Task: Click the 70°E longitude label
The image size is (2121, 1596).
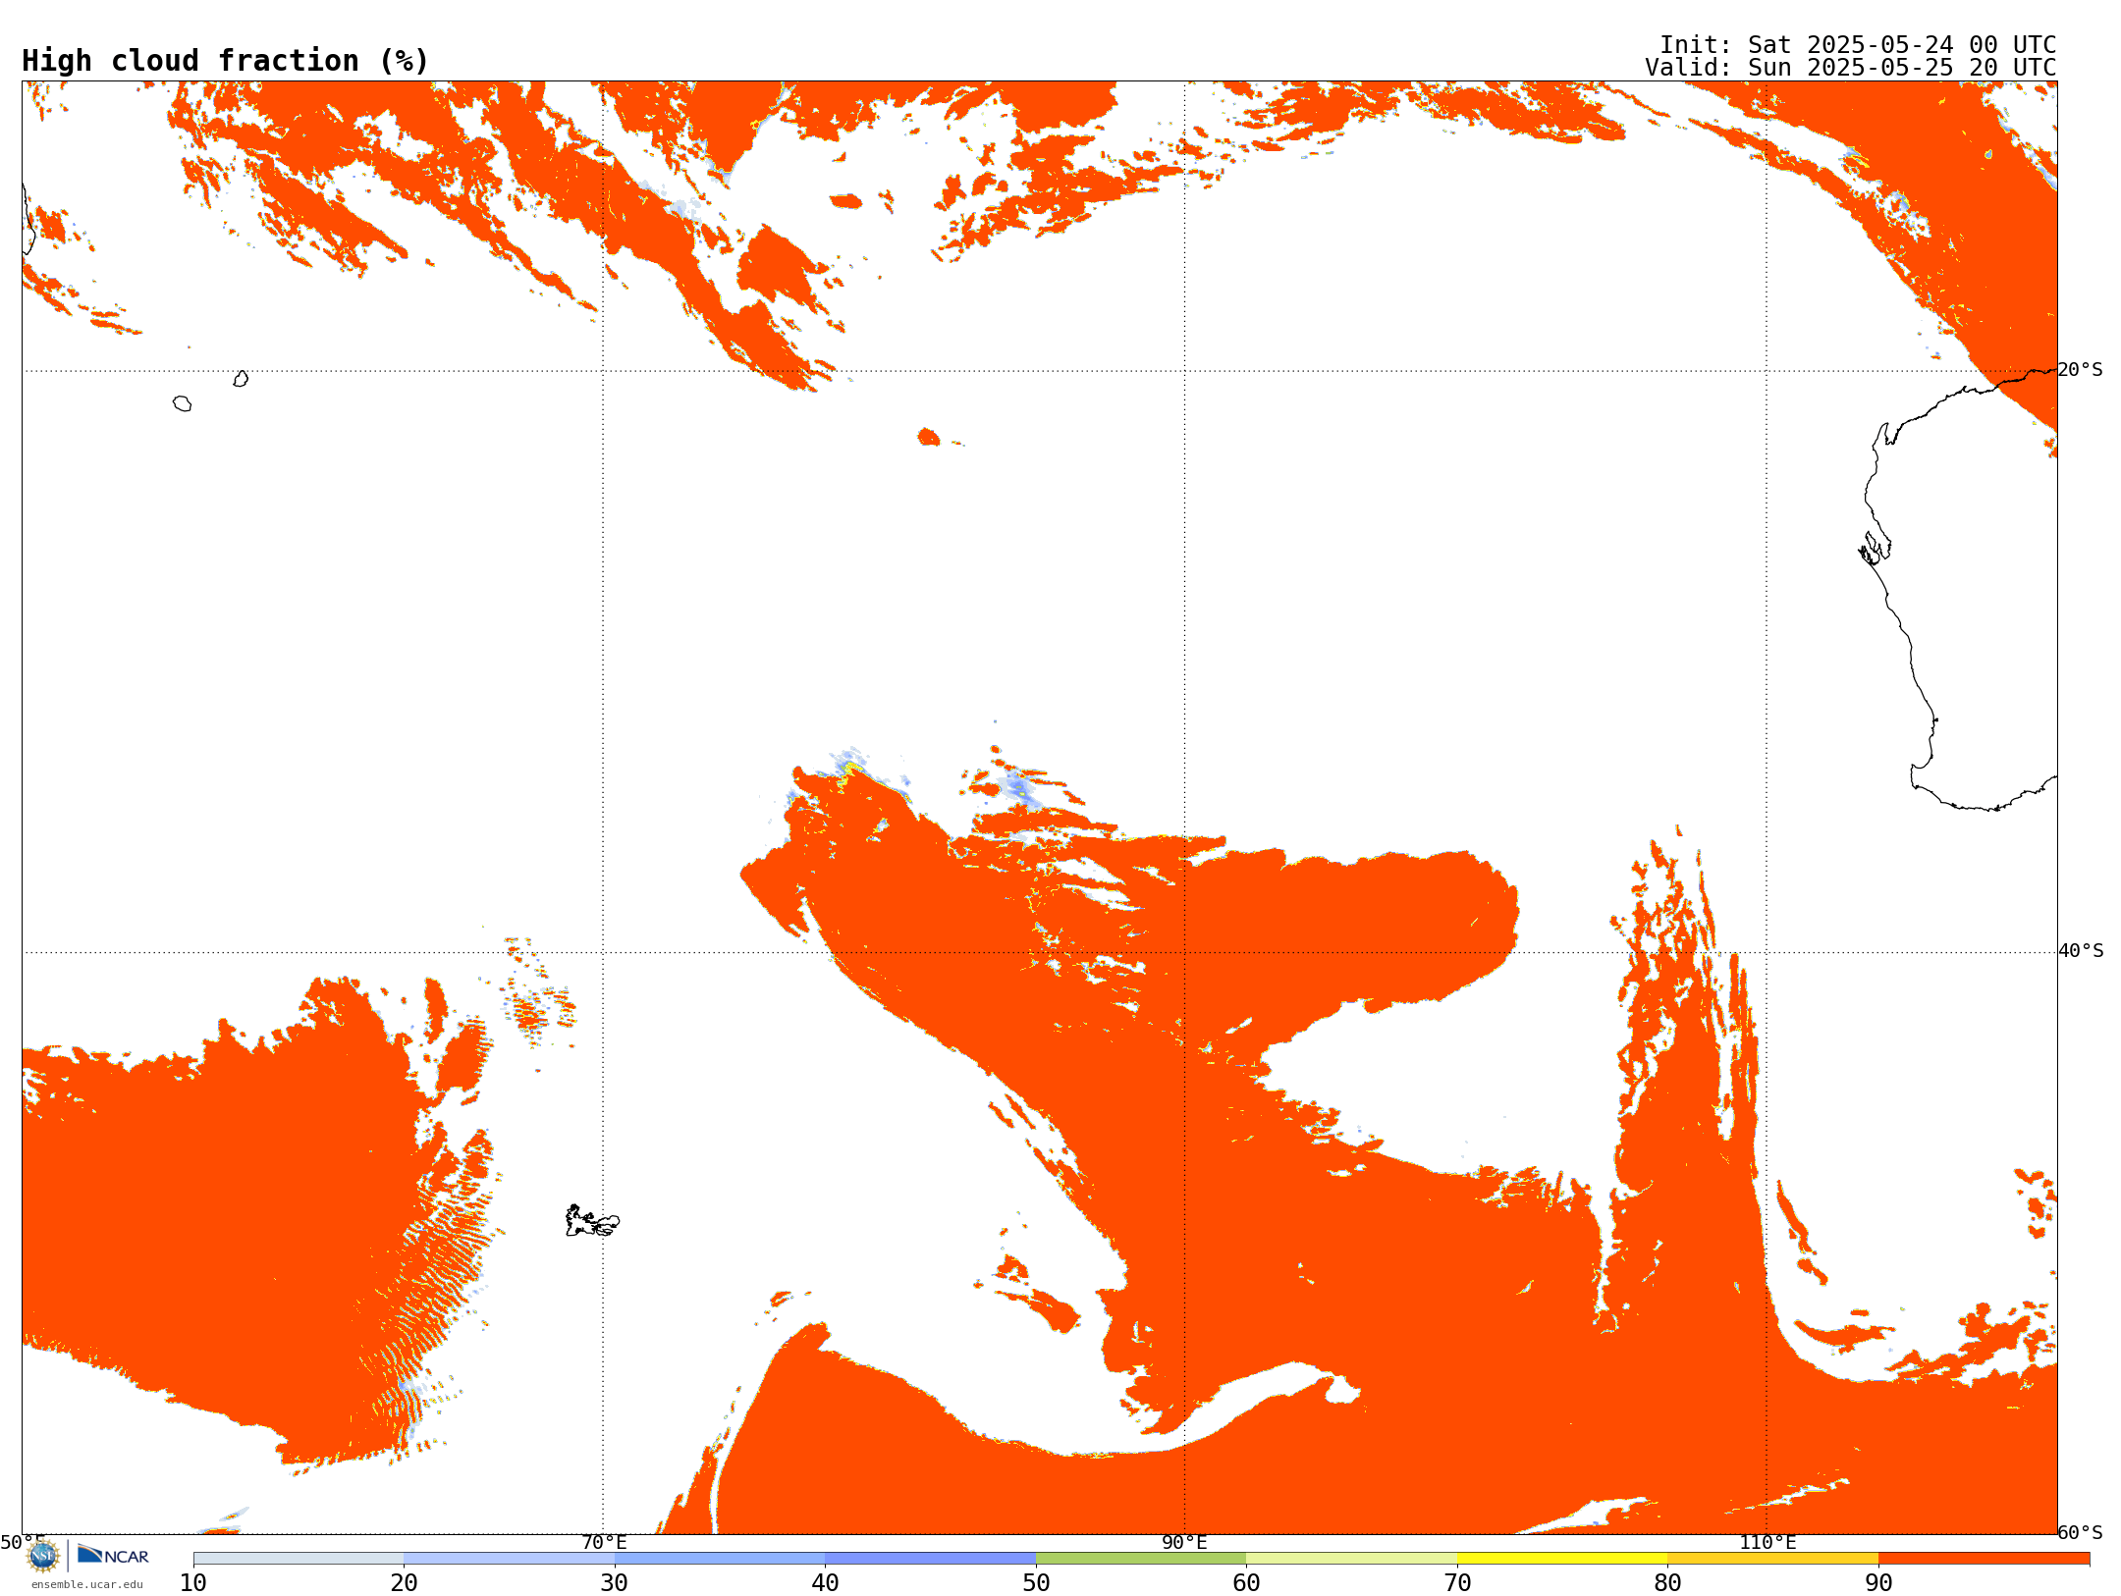Action: pyautogui.click(x=604, y=1542)
